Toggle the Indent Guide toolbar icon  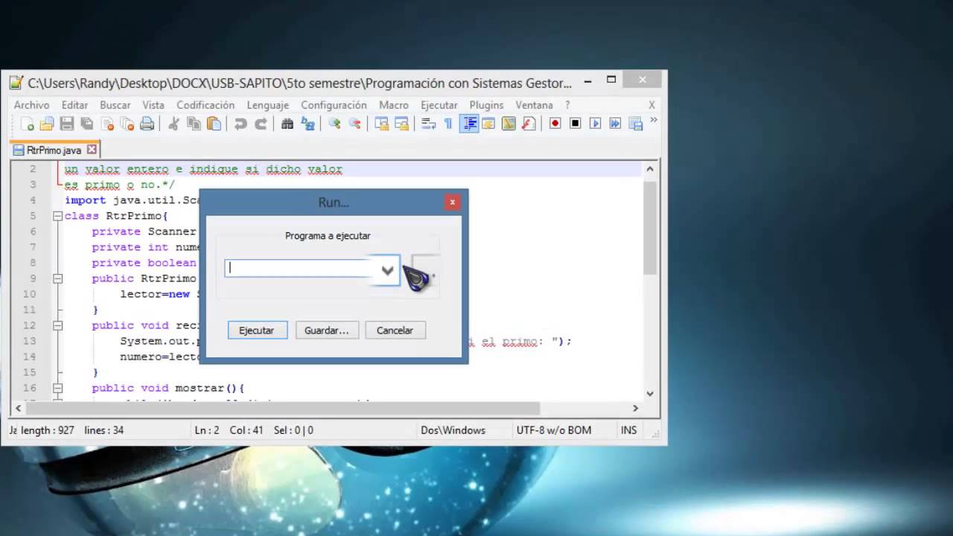(x=469, y=124)
